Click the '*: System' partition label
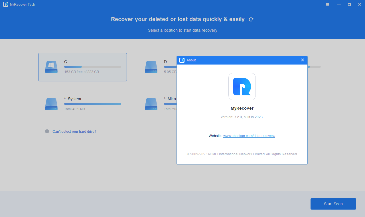Image resolution: width=365 pixels, height=217 pixels. coord(73,99)
